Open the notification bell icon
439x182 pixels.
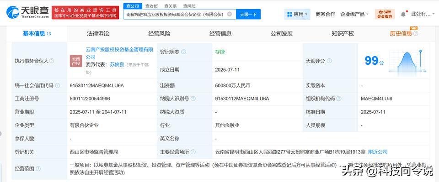pyautogui.click(x=403, y=14)
